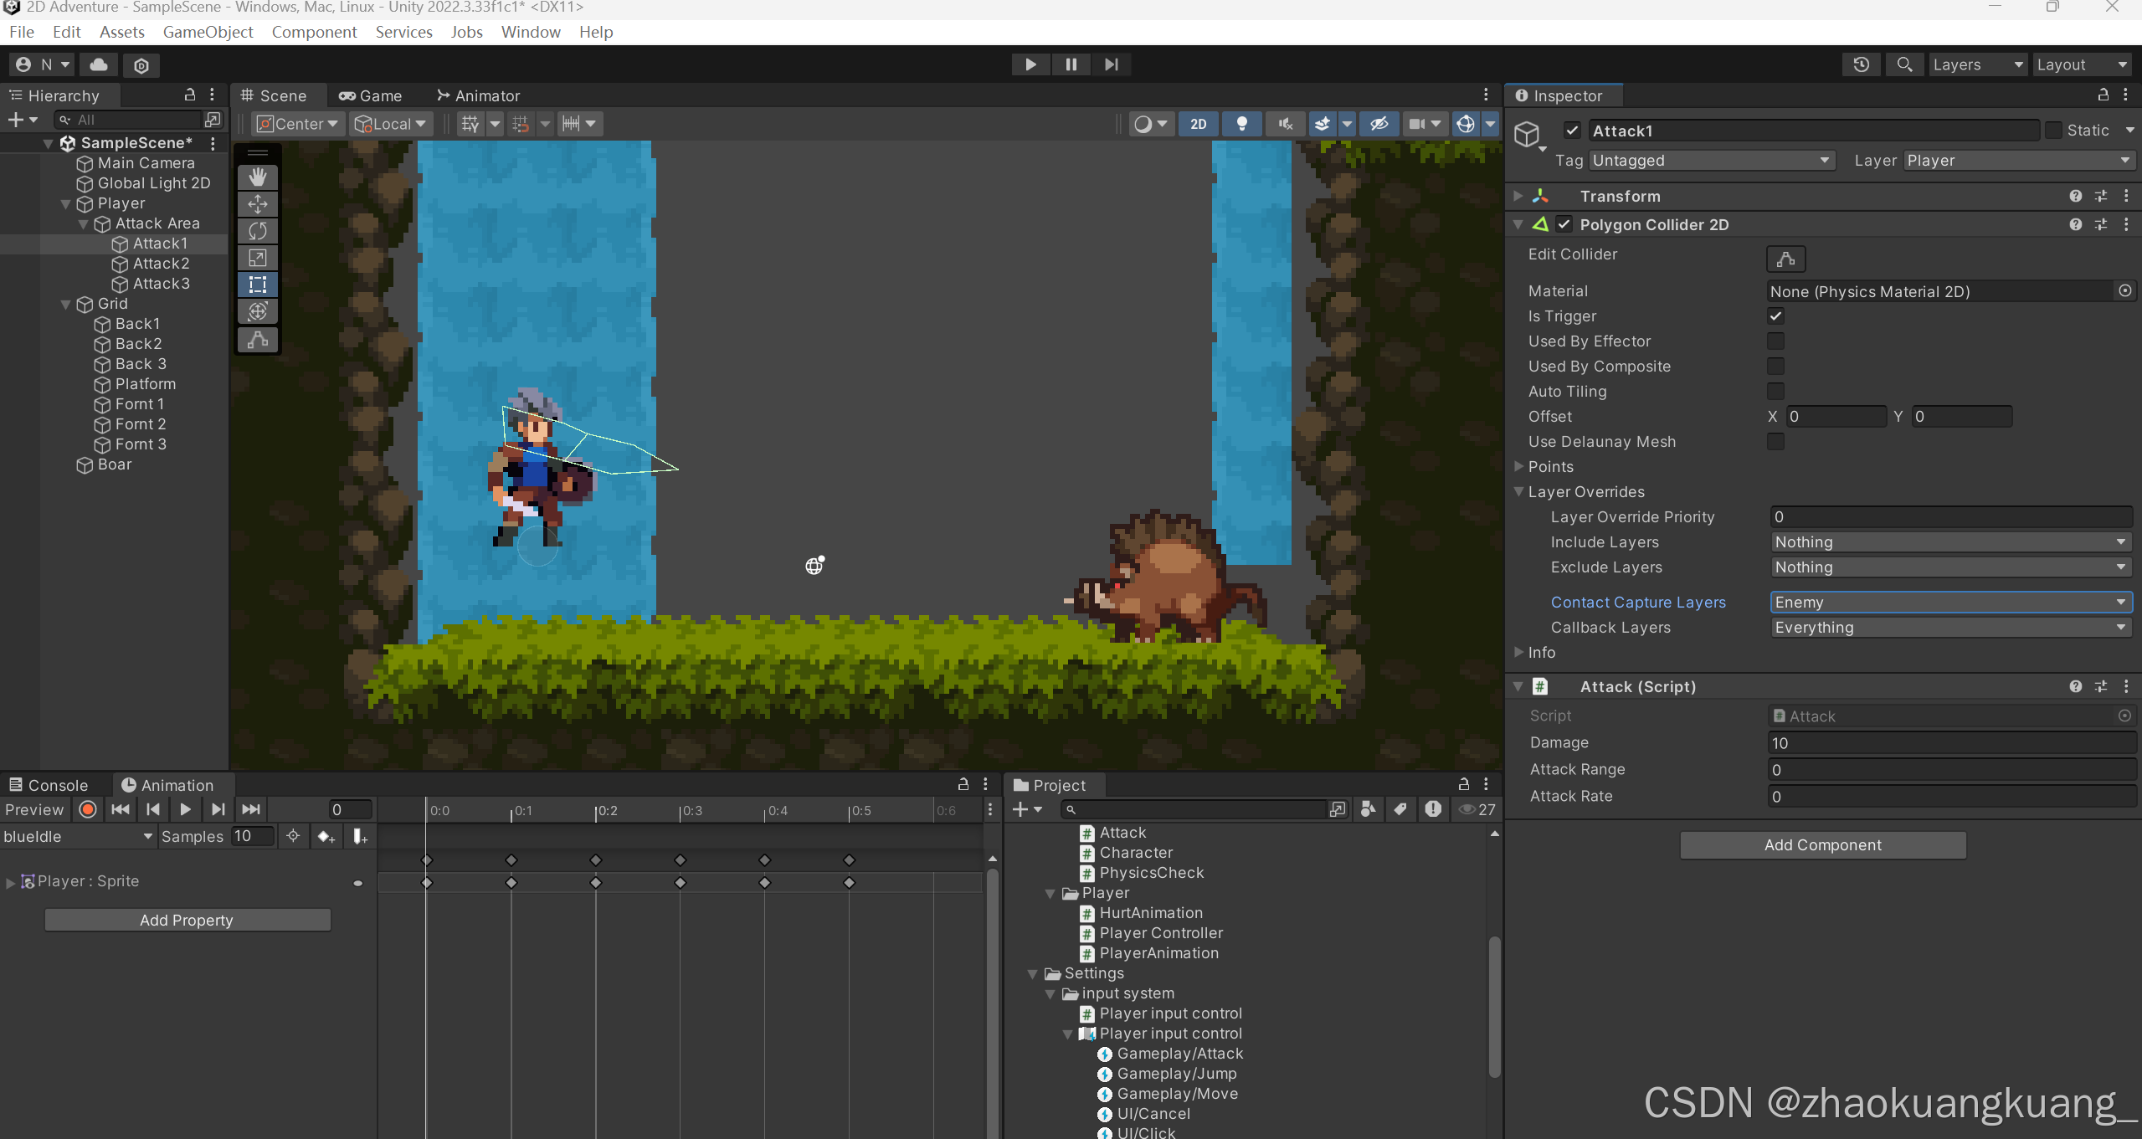
Task: Open the Layer dropdown showing Player
Action: click(2018, 161)
